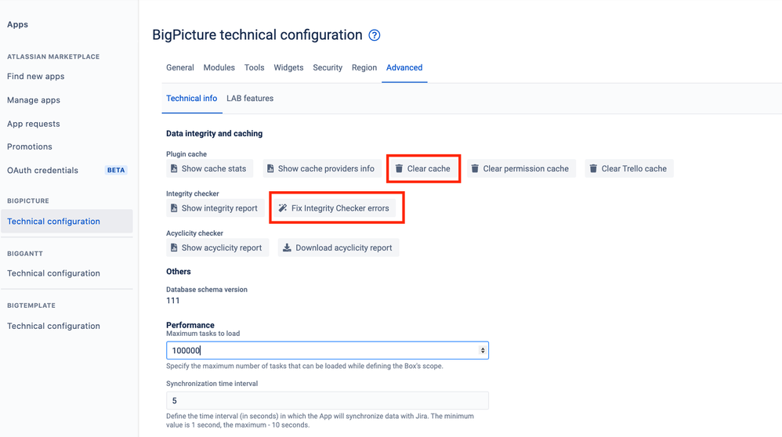Open BigPicture Technical configuration sidebar item
Image resolution: width=782 pixels, height=437 pixels.
click(67, 221)
